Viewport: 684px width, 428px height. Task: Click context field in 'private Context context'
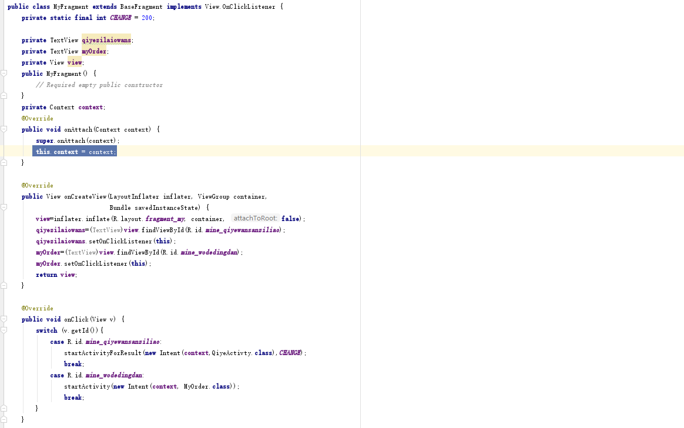tap(90, 108)
